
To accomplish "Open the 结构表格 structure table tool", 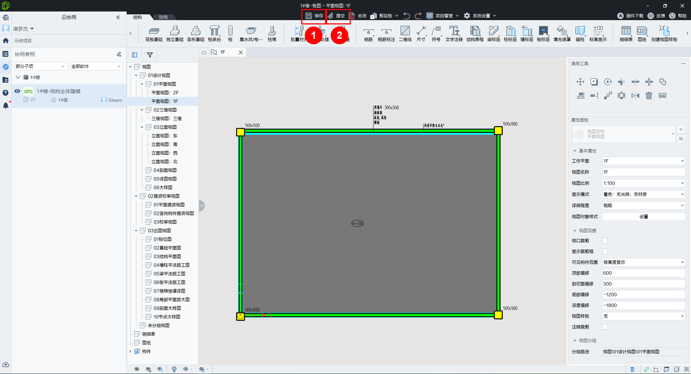I will point(475,34).
